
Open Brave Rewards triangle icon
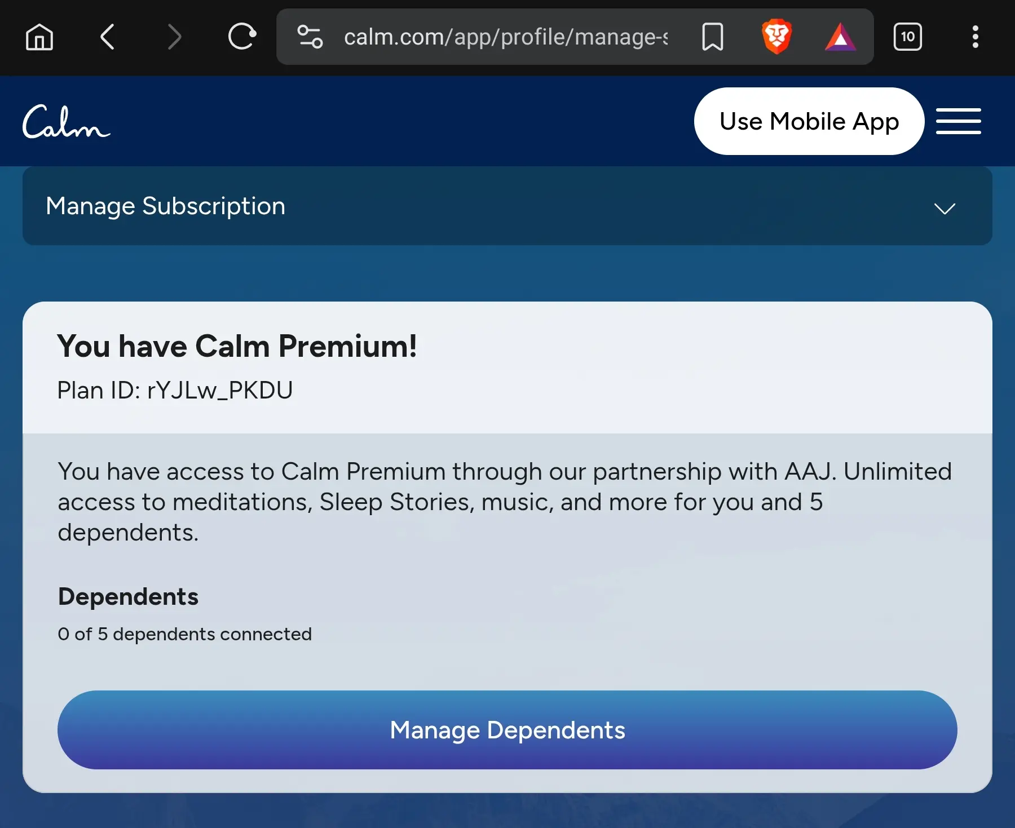click(x=840, y=37)
